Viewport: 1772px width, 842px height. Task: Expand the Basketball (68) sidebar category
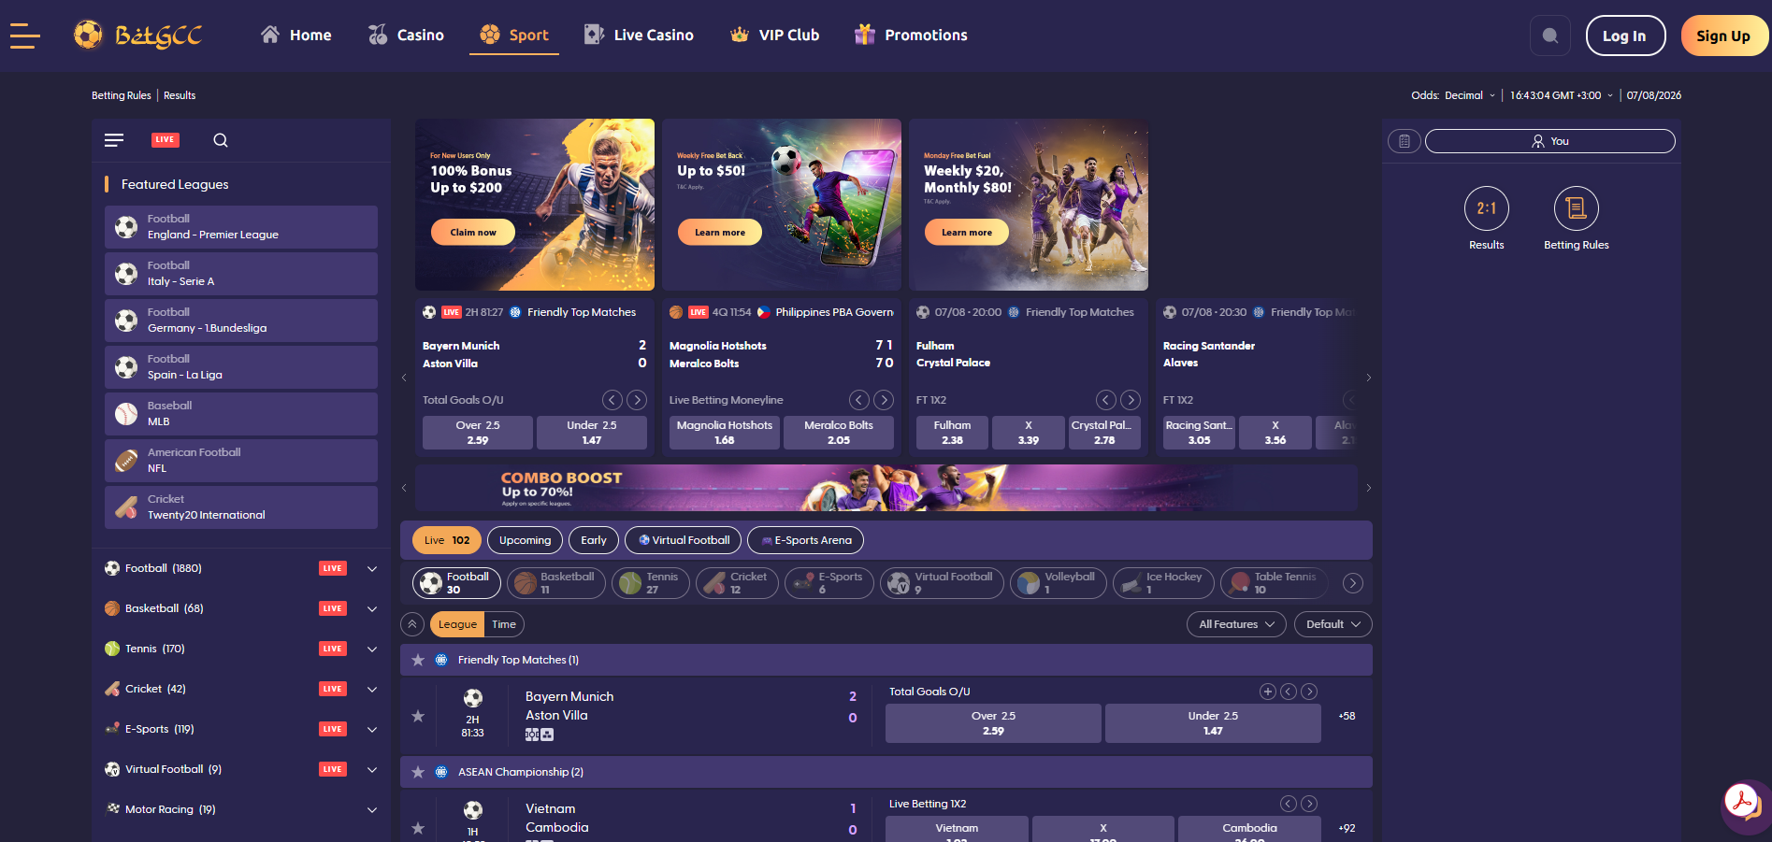372,608
